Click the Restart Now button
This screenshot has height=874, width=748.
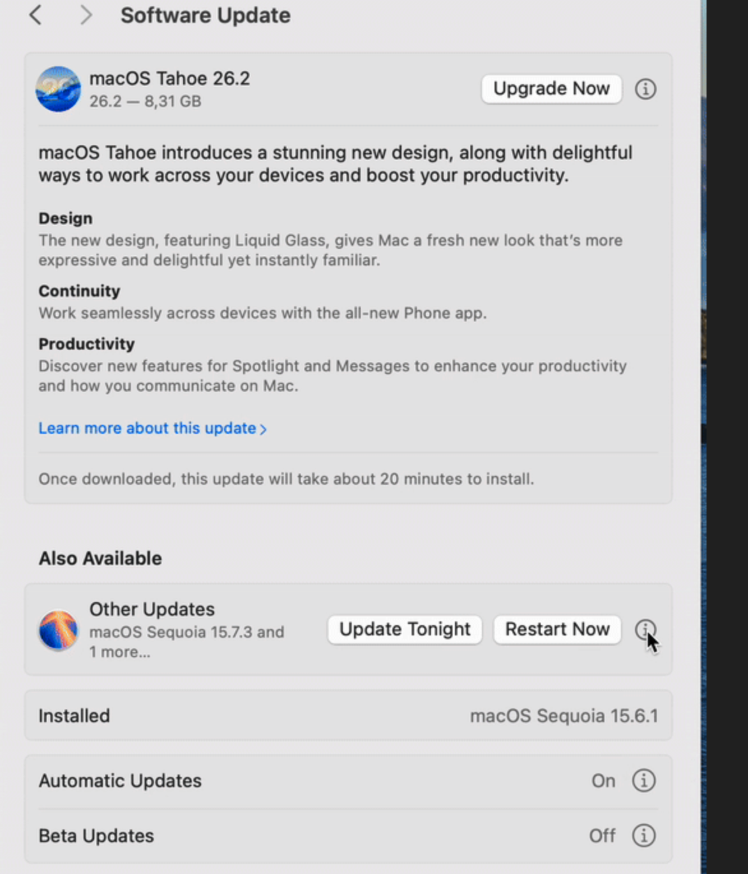tap(557, 630)
